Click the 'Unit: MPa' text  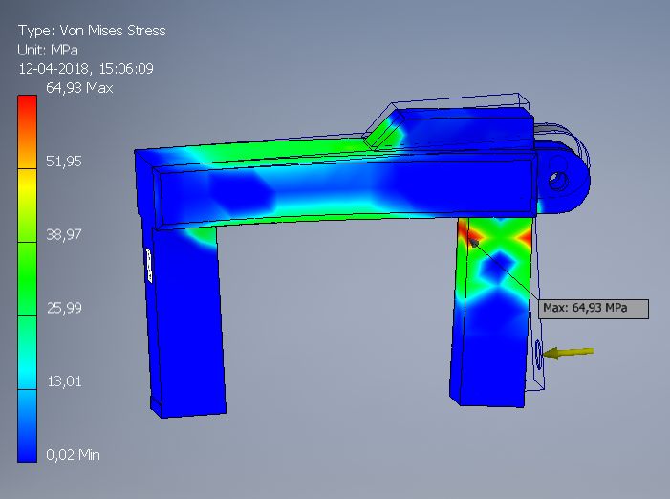coord(48,51)
